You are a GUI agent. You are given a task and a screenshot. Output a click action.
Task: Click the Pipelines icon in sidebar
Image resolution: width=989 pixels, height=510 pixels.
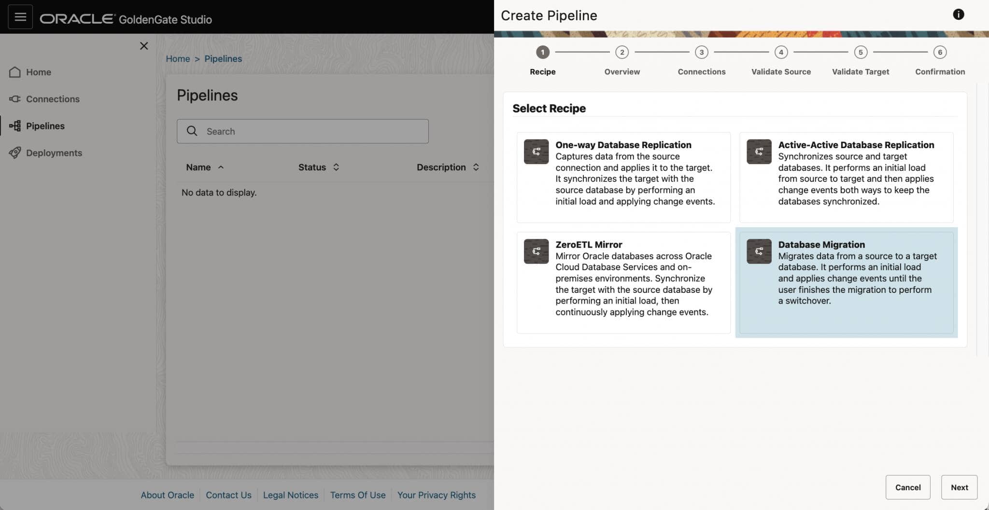15,126
